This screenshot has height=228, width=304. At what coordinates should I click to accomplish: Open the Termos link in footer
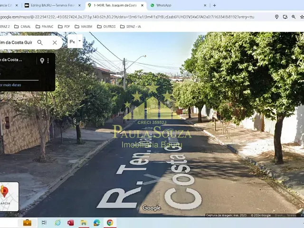tap(291, 215)
